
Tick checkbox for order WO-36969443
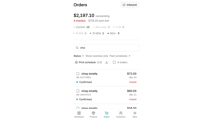point(78,91)
